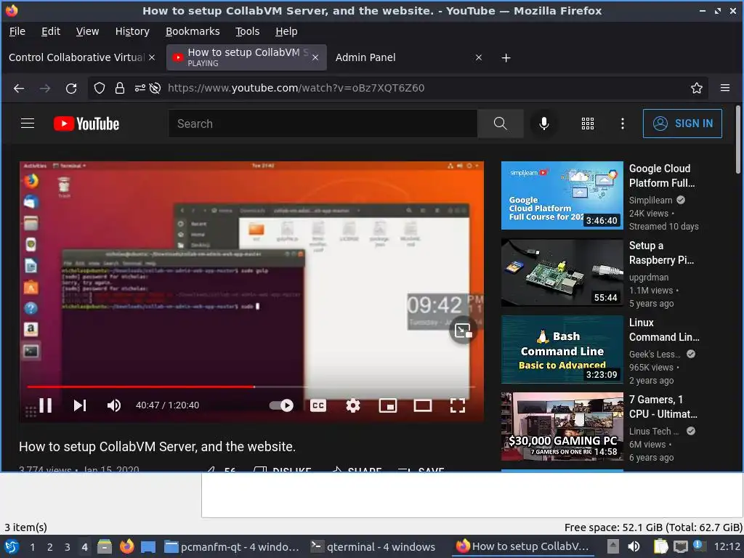
Task: Open the Tools menu
Action: point(247,31)
